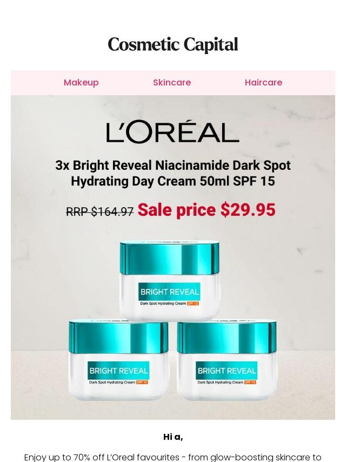Click the teal lid of the bottom-right jar
The width and height of the screenshot is (346, 462).
tap(227, 337)
